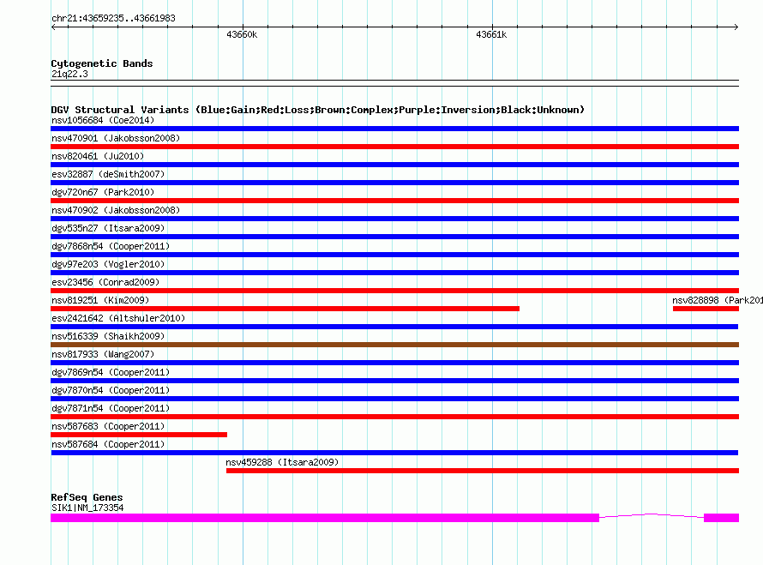Select dgv97e203 (Vogler2010) label
Screen dimensions: 763x565
[x=108, y=264]
